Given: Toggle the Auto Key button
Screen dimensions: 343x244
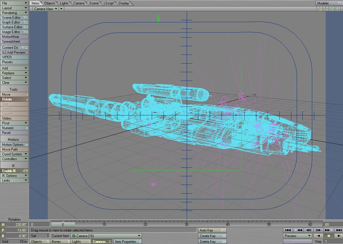Looking at the screenshot, I should coord(212,230).
